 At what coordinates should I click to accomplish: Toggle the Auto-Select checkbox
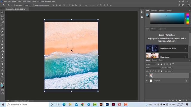(14, 5)
